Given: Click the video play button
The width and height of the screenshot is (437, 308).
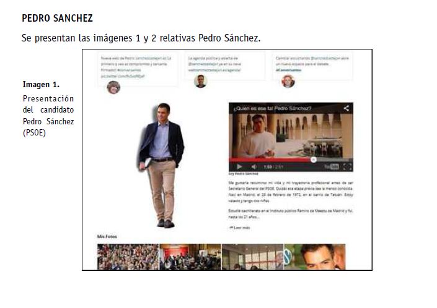Looking at the screenshot, I should tap(239, 166).
